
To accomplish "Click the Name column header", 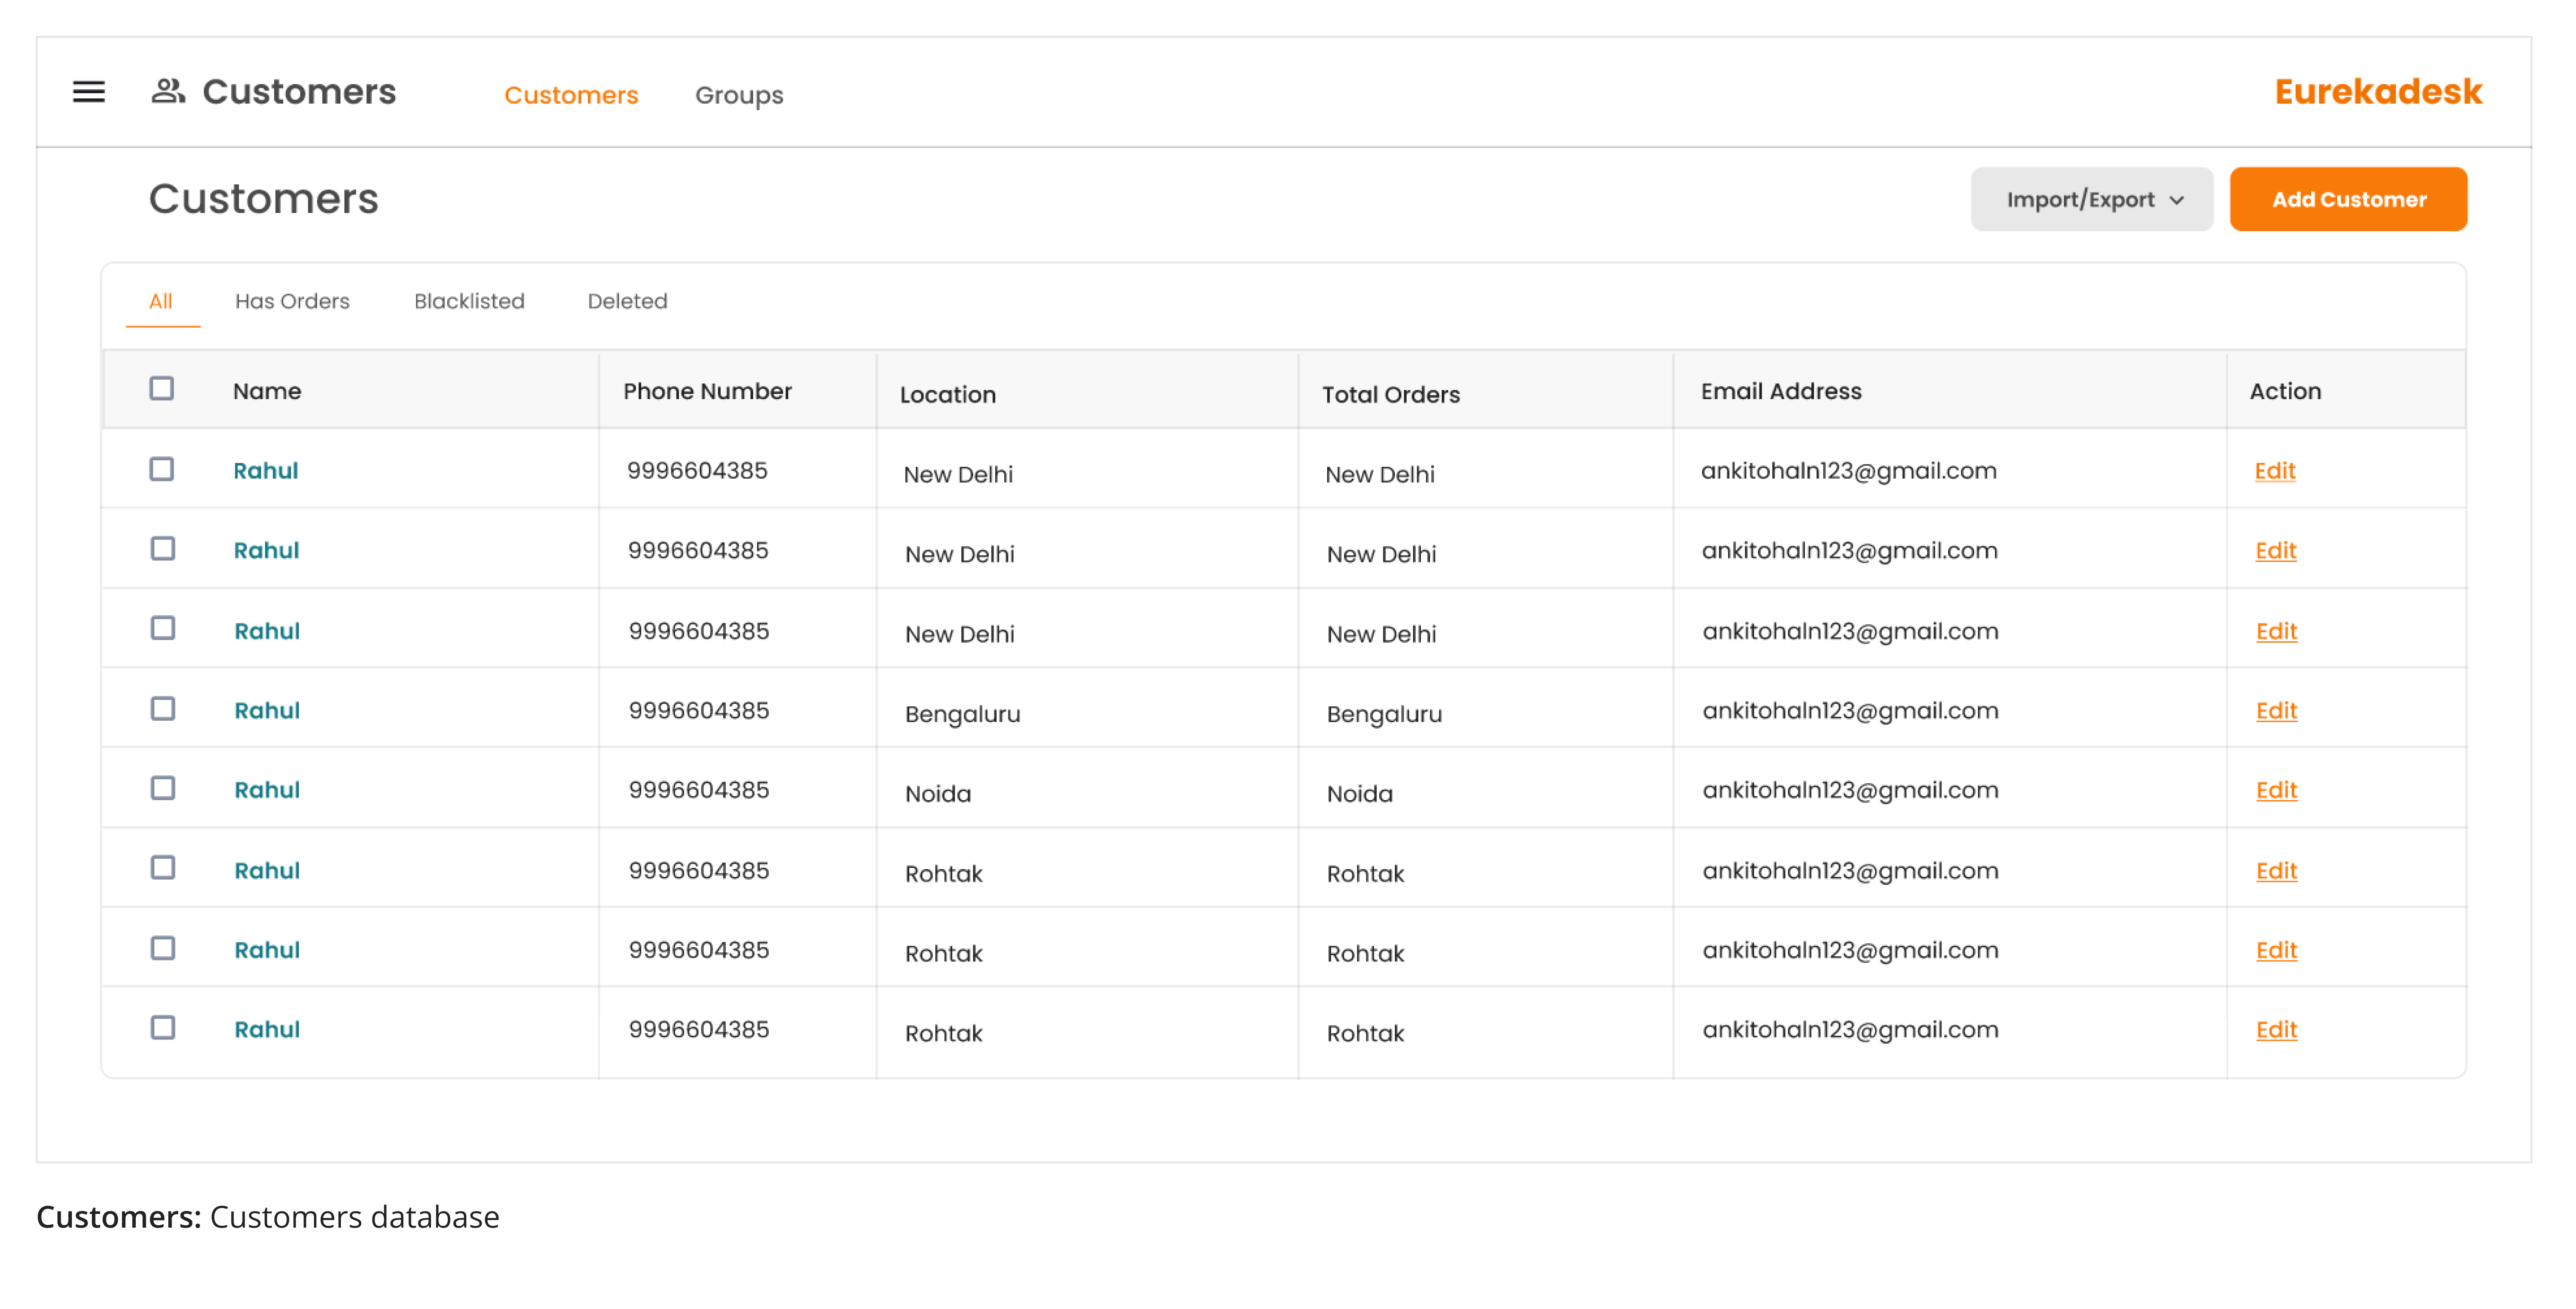I will [267, 391].
